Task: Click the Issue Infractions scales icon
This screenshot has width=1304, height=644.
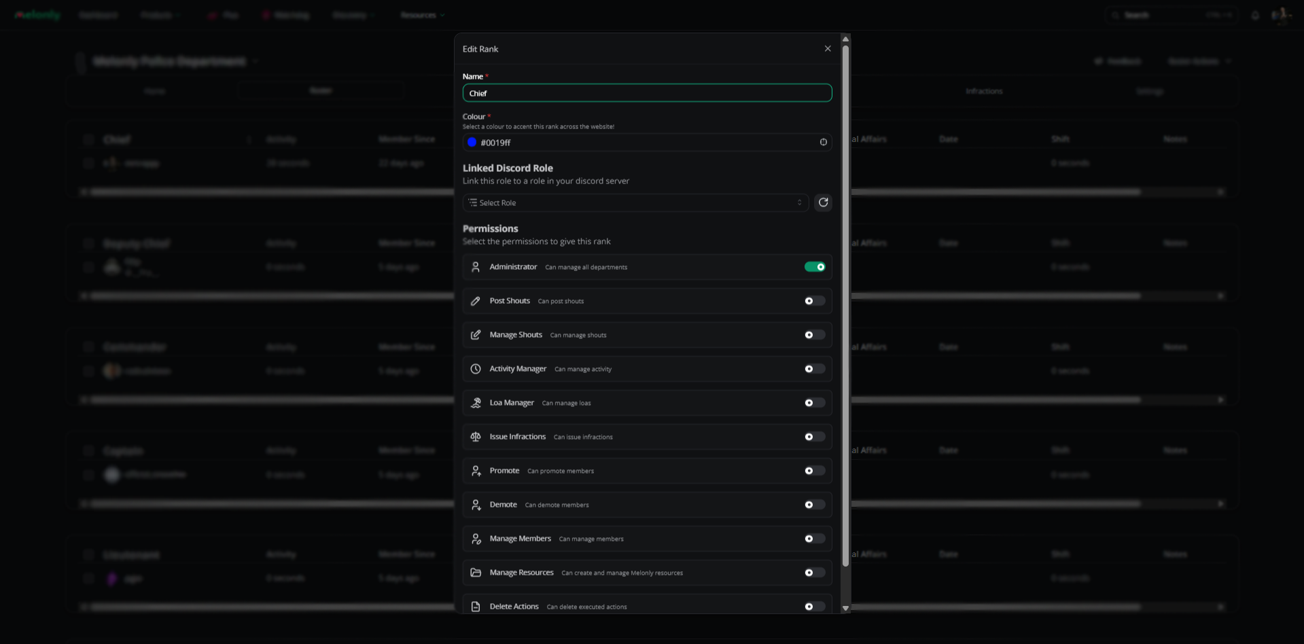Action: pyautogui.click(x=476, y=437)
